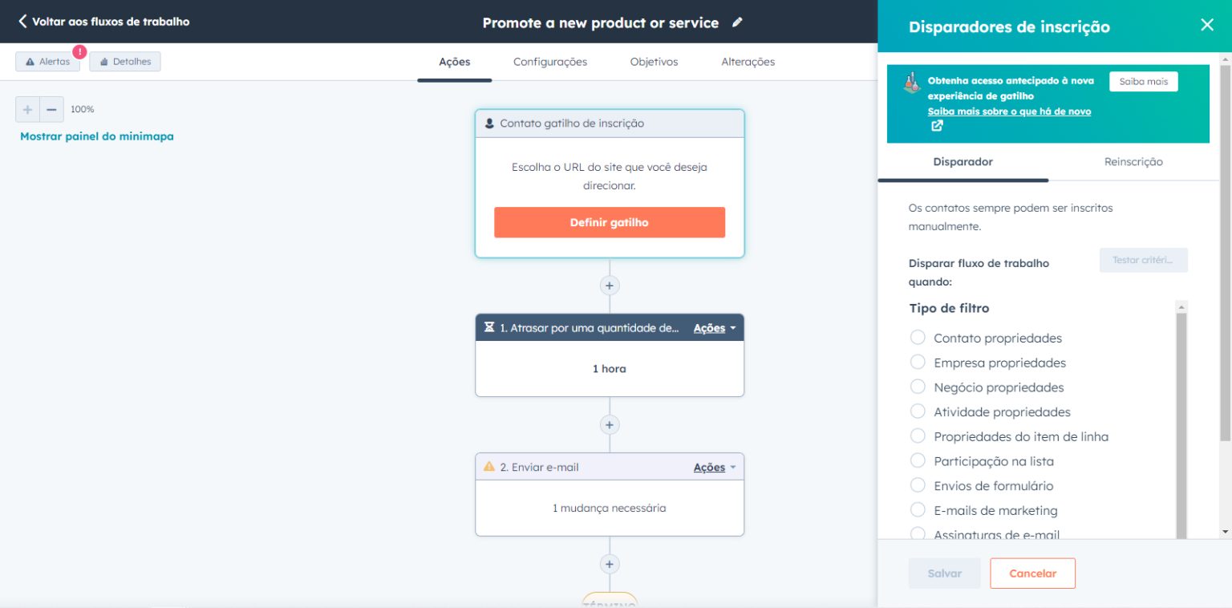The image size is (1232, 608).
Task: Click the external link icon in trigger banner
Action: [935, 125]
